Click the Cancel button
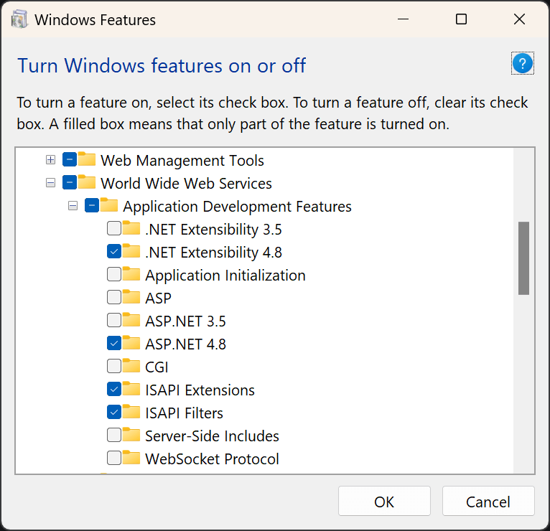The width and height of the screenshot is (550, 531). (x=488, y=501)
